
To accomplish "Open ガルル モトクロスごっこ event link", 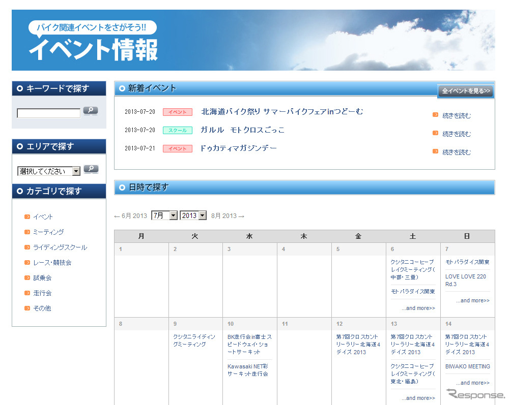I will click(x=242, y=130).
